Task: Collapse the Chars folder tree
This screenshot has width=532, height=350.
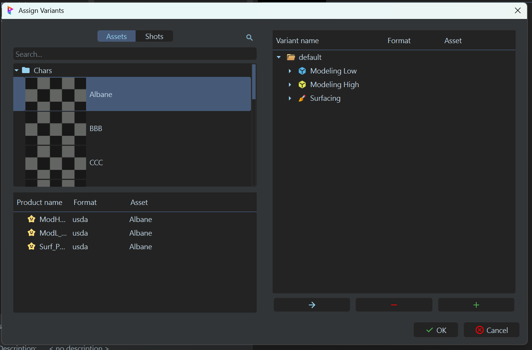Action: [17, 70]
